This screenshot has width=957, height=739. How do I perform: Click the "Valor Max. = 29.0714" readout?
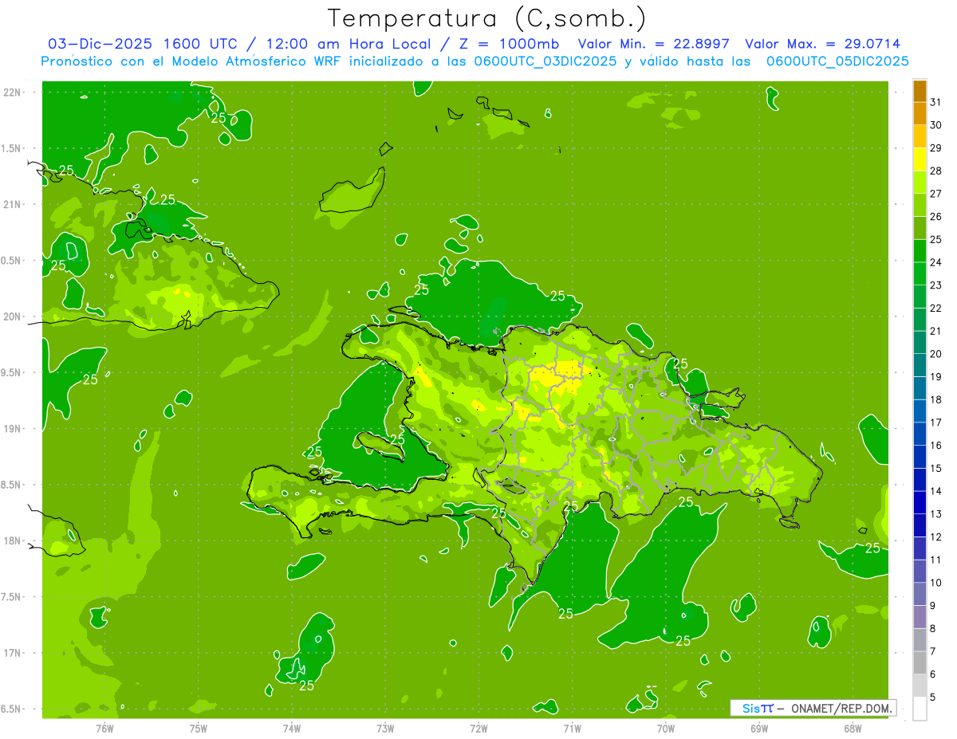click(823, 44)
